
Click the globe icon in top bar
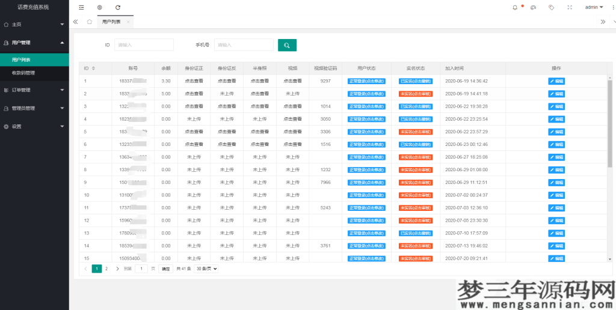click(x=99, y=7)
